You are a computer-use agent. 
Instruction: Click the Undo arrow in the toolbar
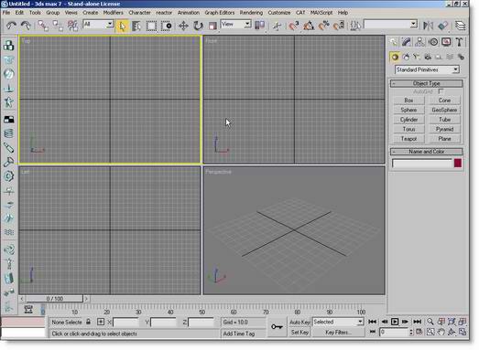11,26
